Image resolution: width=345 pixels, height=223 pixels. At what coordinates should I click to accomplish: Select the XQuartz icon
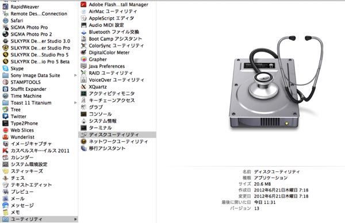tap(83, 87)
